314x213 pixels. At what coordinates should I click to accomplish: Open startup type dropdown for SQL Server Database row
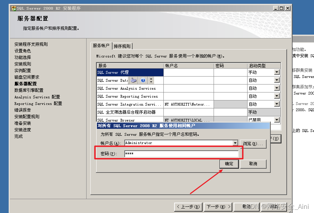click(x=277, y=80)
